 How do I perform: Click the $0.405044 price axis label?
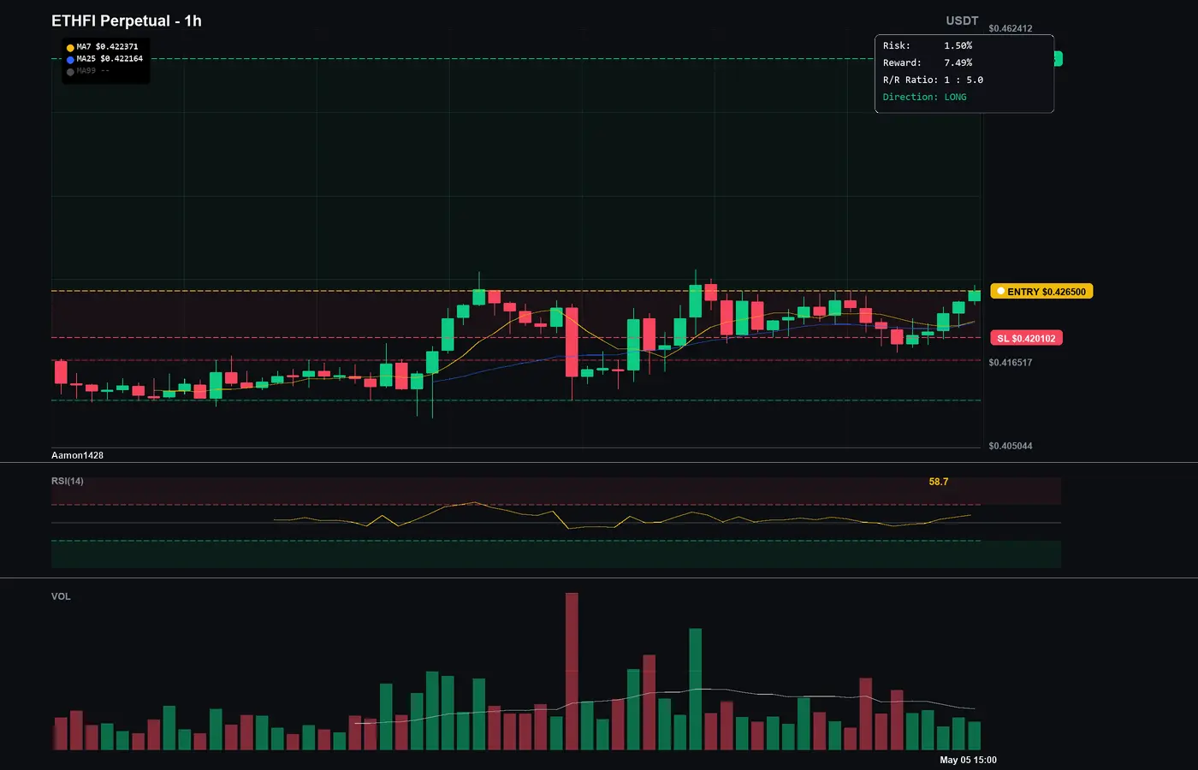coord(1011,447)
